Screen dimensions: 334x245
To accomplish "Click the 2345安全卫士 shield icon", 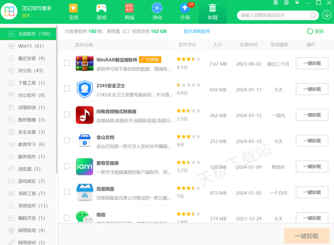I will tap(85, 89).
